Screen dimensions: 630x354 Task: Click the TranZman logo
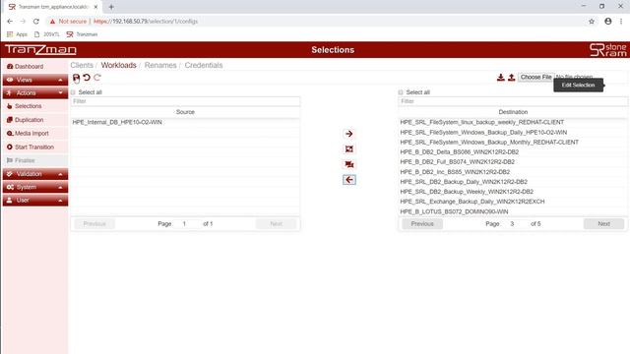(x=40, y=50)
